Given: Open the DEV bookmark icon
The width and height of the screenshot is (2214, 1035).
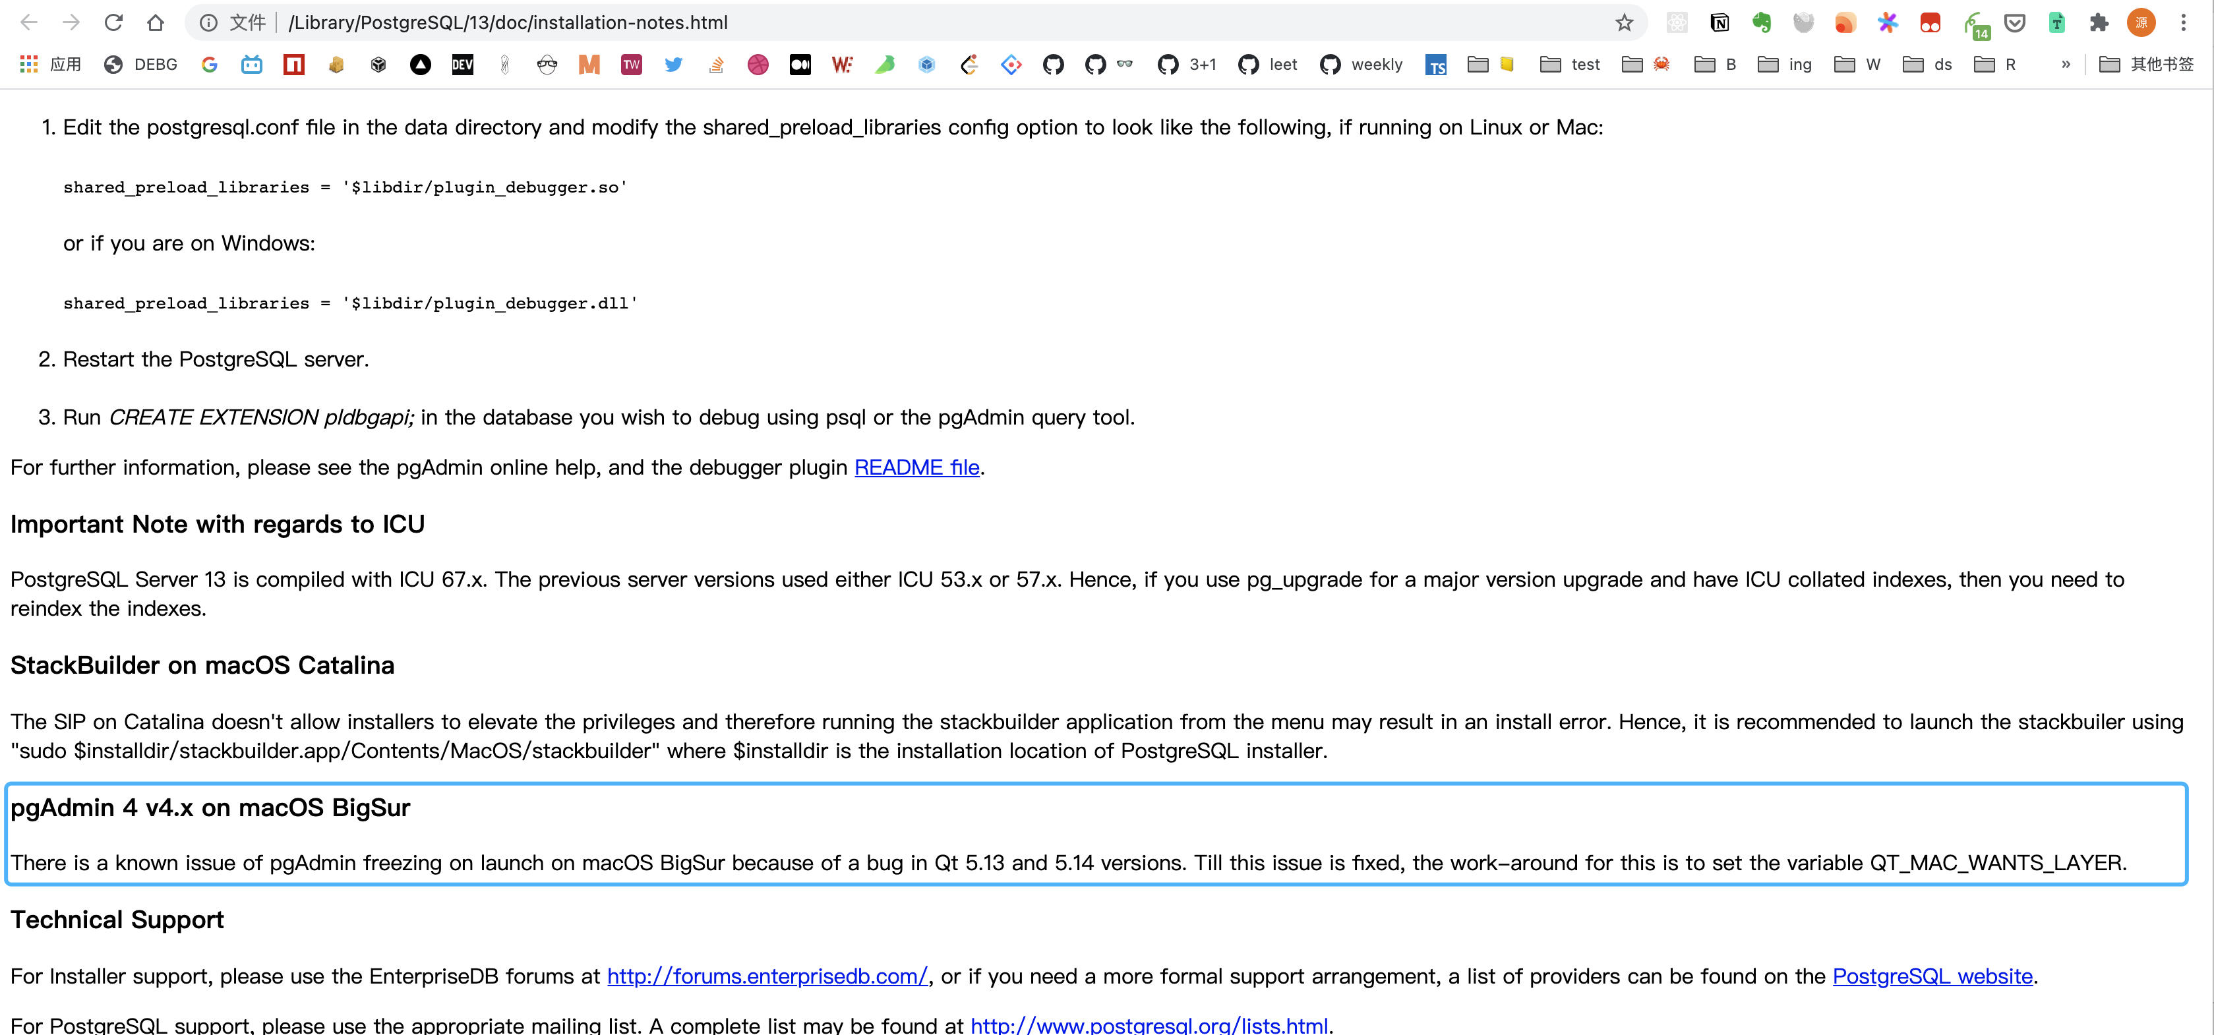Looking at the screenshot, I should [462, 65].
